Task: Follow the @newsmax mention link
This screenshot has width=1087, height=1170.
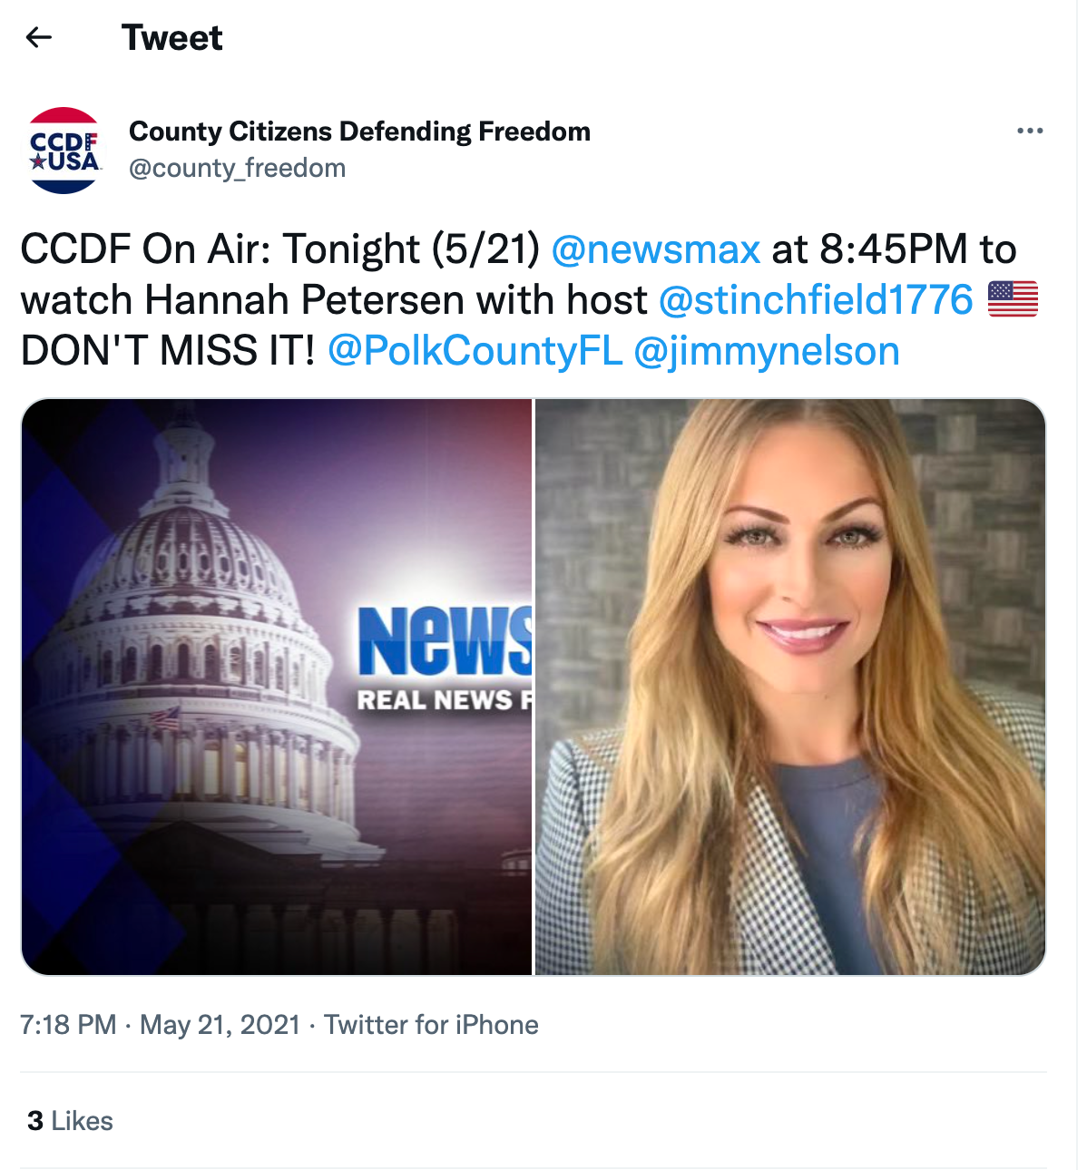Action: coord(655,249)
